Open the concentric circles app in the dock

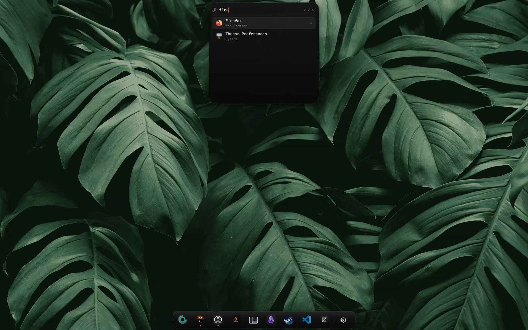pos(218,320)
